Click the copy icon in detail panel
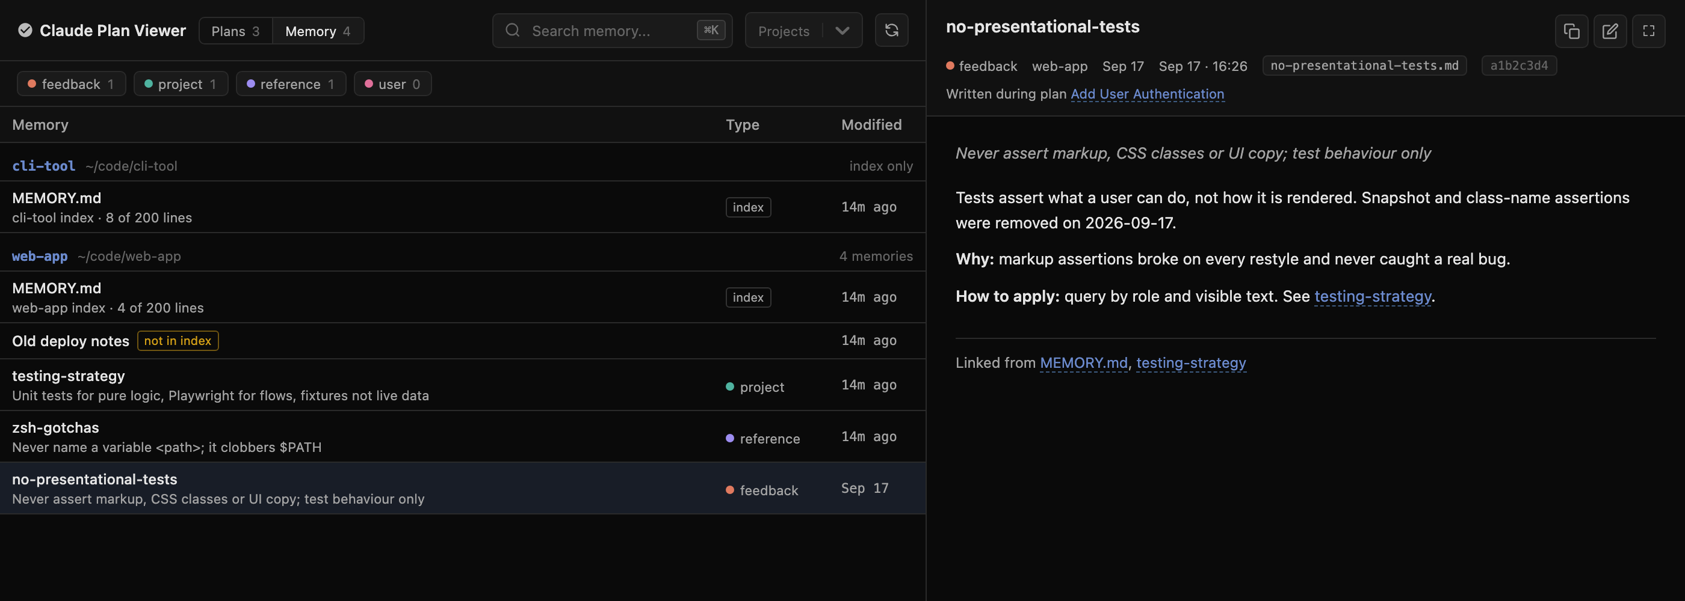The image size is (1685, 601). pyautogui.click(x=1571, y=31)
